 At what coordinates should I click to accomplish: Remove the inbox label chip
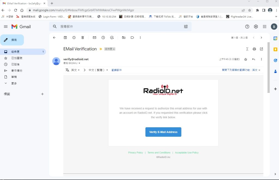pos(114,49)
